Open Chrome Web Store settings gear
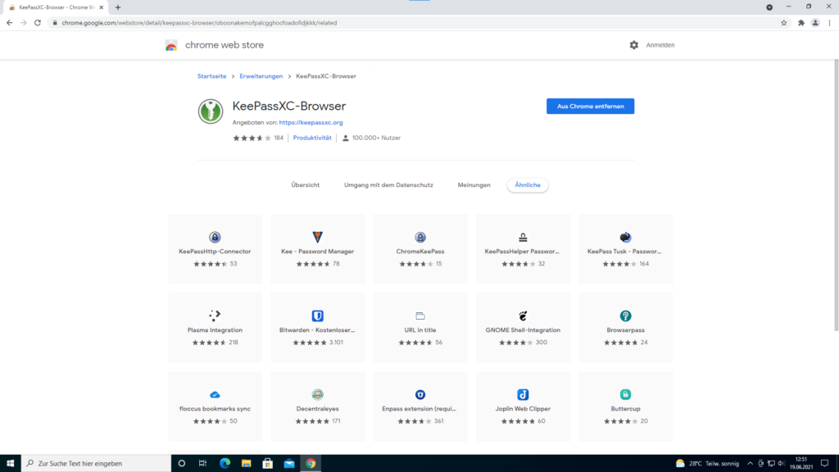The height and width of the screenshot is (472, 839). [633, 45]
